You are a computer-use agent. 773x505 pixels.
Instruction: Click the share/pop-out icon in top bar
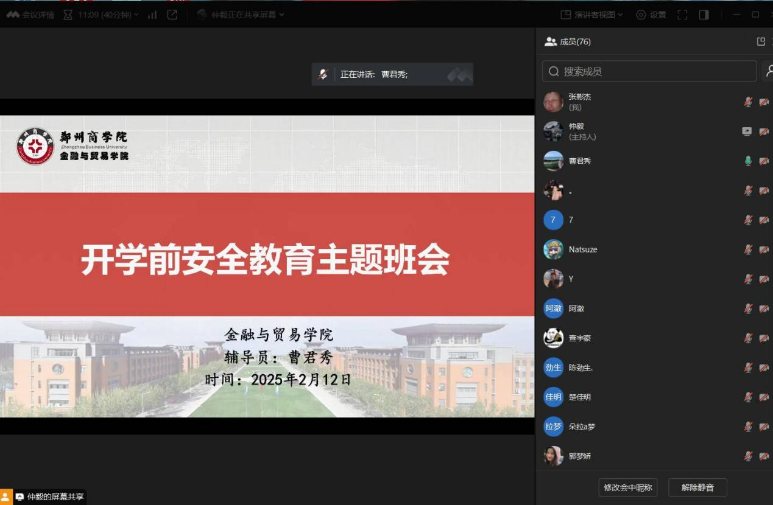click(172, 15)
